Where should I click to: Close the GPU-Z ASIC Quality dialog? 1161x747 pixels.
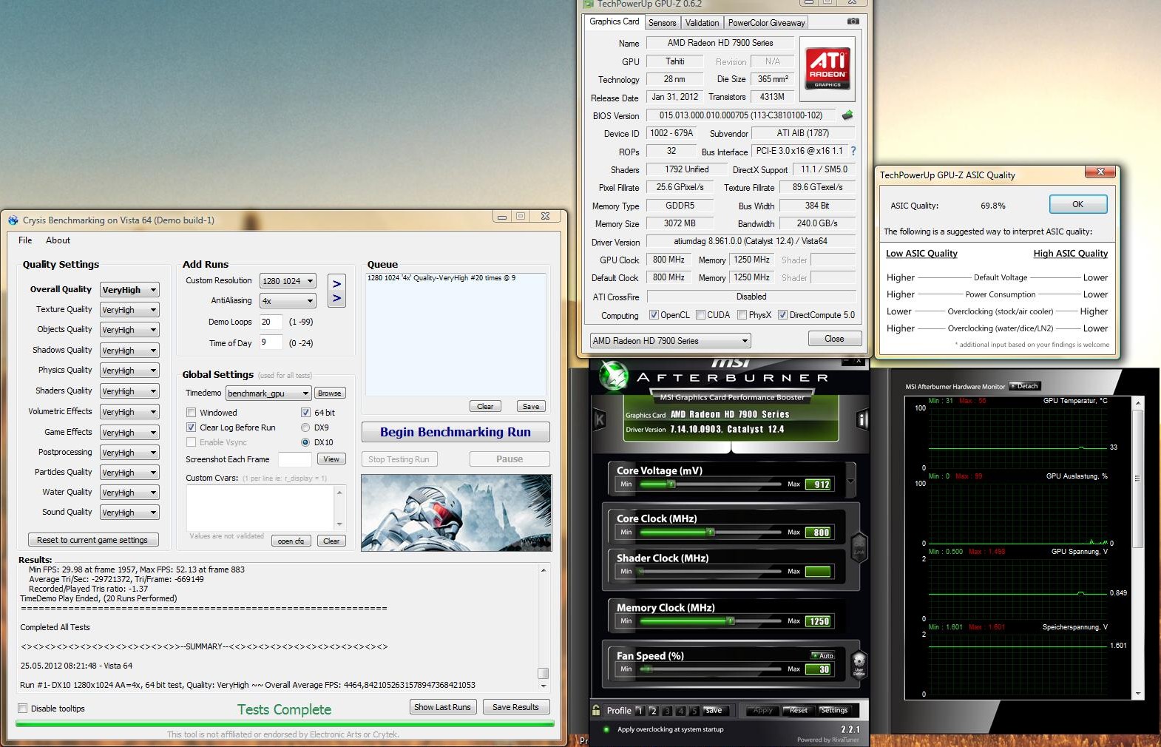pos(1100,172)
